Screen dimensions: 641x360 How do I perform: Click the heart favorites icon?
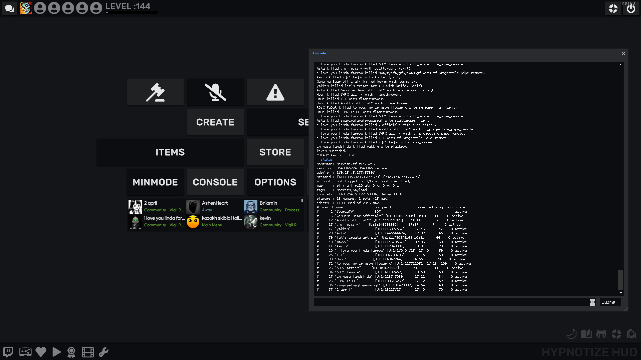click(41, 352)
